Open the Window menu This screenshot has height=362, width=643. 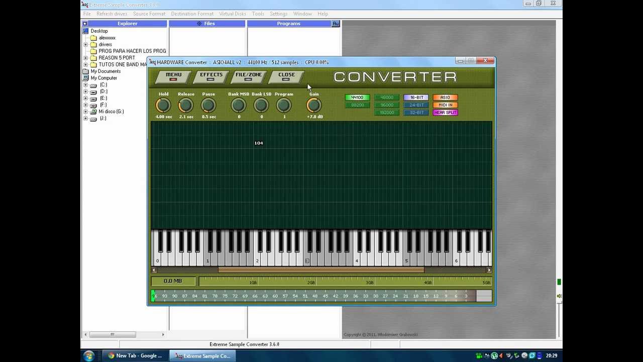click(x=302, y=14)
